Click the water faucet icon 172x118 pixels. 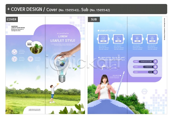103,67
